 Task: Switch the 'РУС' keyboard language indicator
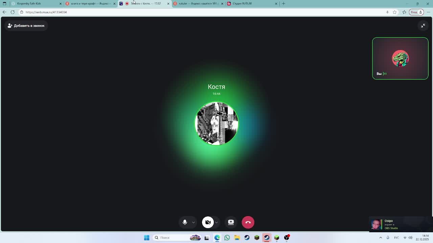(x=396, y=238)
